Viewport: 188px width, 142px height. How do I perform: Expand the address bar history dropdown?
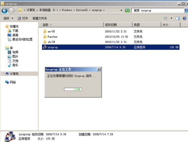tap(121, 10)
